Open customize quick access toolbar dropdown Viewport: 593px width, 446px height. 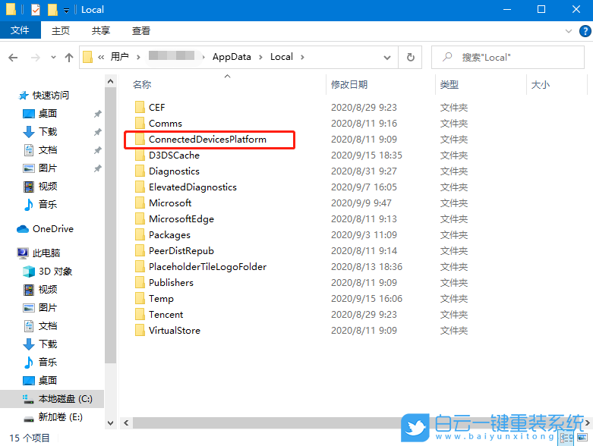(66, 11)
